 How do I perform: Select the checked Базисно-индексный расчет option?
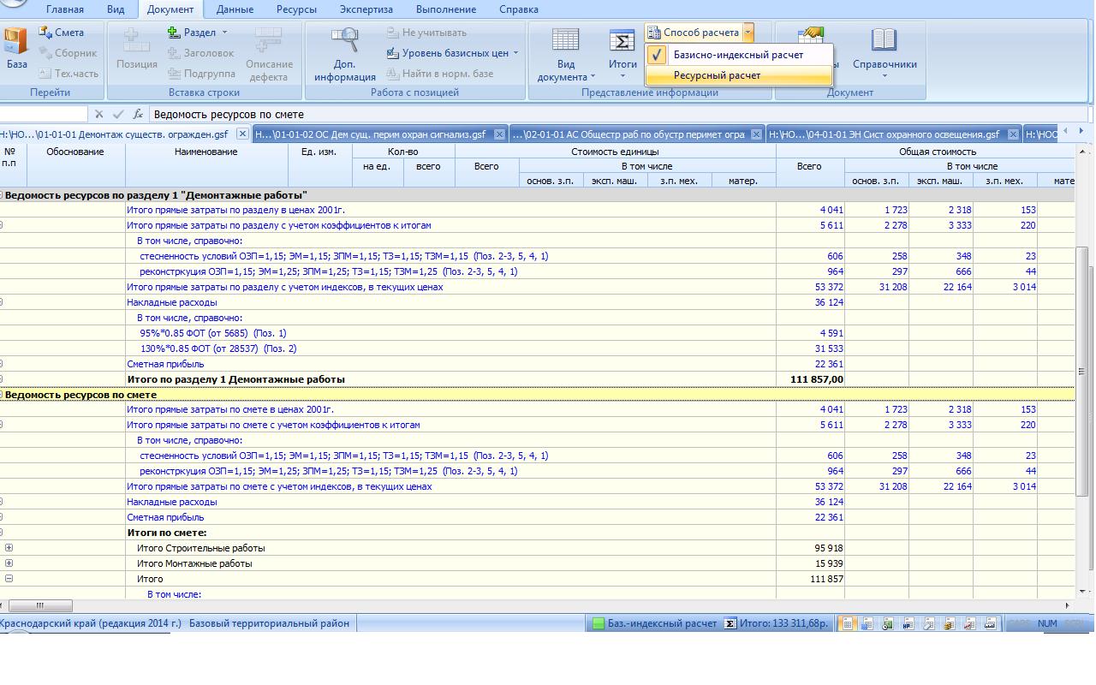(738, 55)
